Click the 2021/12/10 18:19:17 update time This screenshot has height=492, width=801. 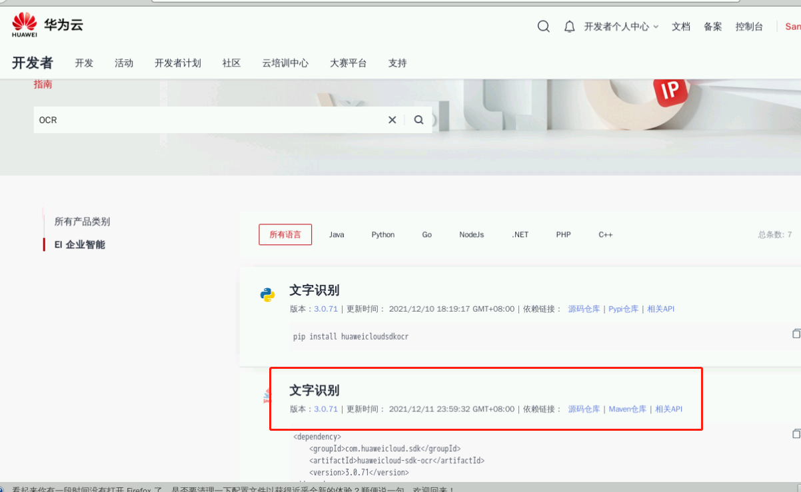[x=452, y=309]
